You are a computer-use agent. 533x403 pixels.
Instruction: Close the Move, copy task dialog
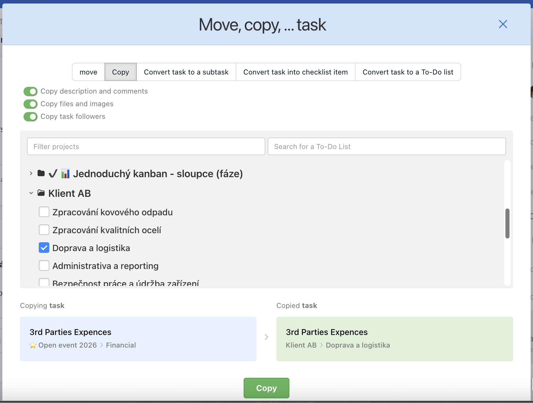(503, 24)
